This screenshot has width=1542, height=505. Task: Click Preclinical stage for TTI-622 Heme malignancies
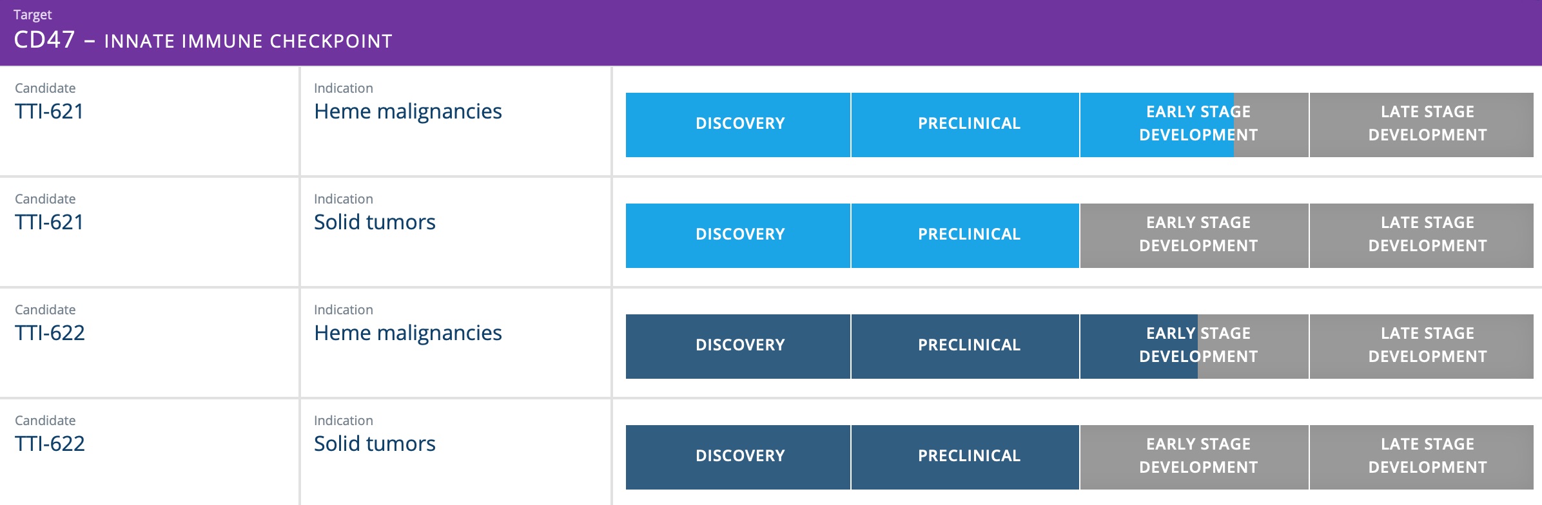[x=968, y=346]
